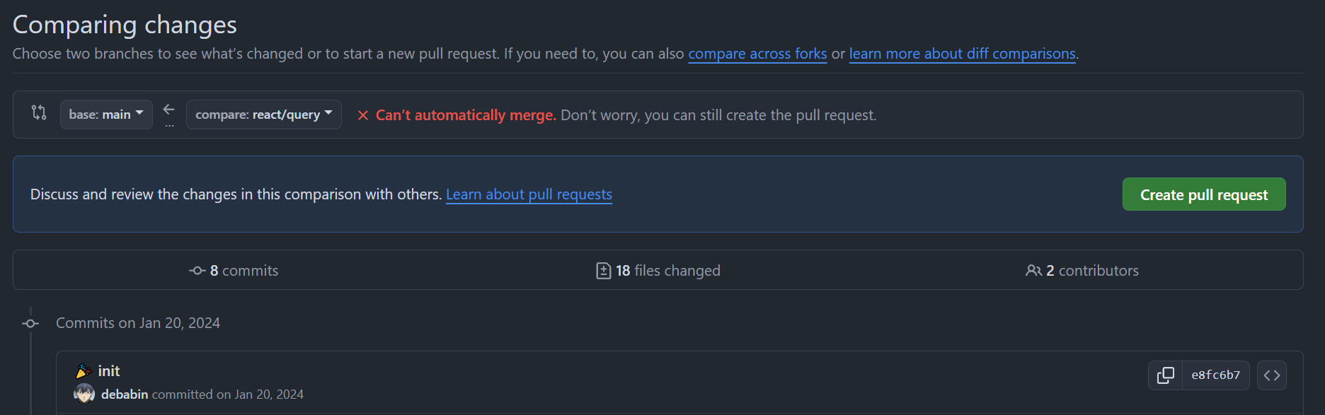
Task: Switch to the 18 files changed section
Action: pyautogui.click(x=658, y=271)
